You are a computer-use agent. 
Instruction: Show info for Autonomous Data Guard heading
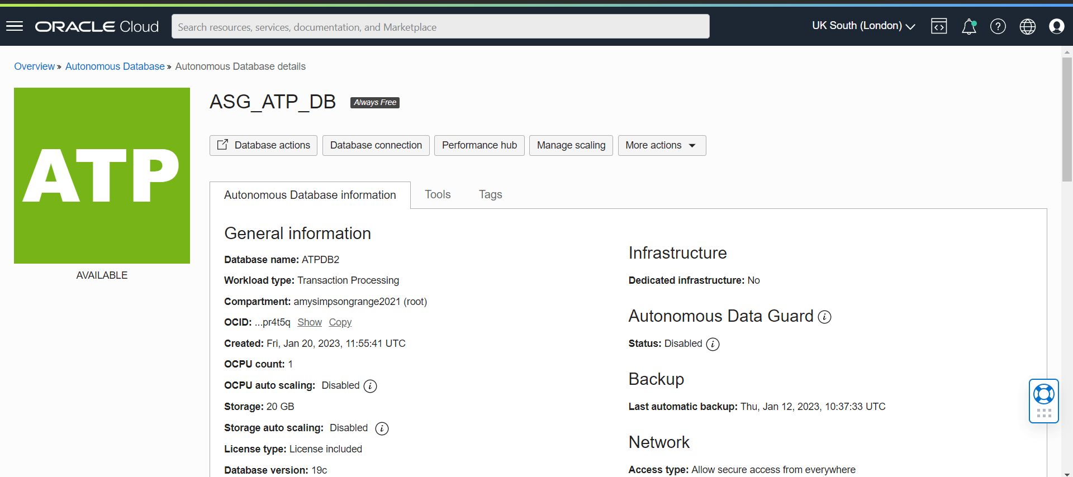(825, 317)
